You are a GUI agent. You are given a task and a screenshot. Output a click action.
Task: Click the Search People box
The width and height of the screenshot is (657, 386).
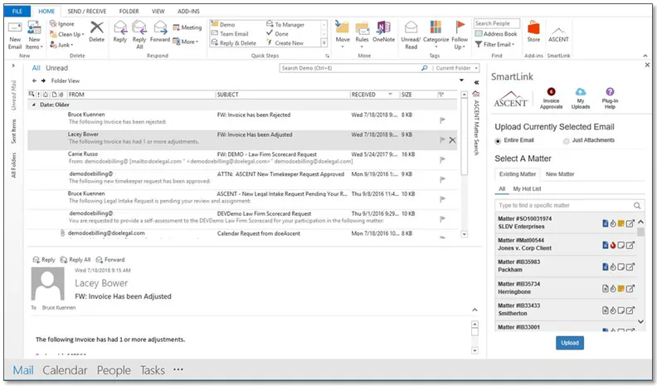pos(497,23)
